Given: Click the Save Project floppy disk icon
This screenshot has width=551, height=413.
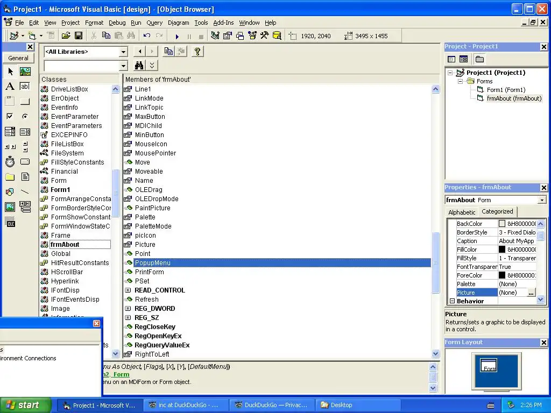Looking at the screenshot, I should [79, 36].
